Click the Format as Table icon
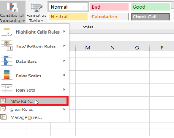174x138 pixels. (37, 7)
